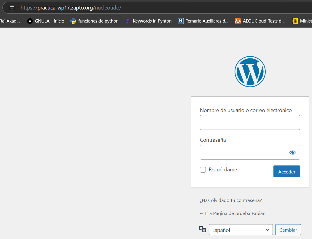Open the Temario Auxiliares bookmark

[x=203, y=21]
